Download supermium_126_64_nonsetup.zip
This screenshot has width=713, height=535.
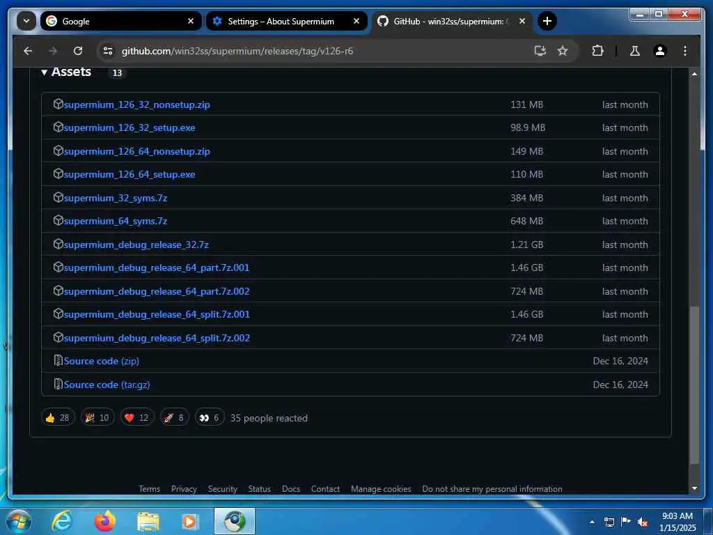point(137,151)
